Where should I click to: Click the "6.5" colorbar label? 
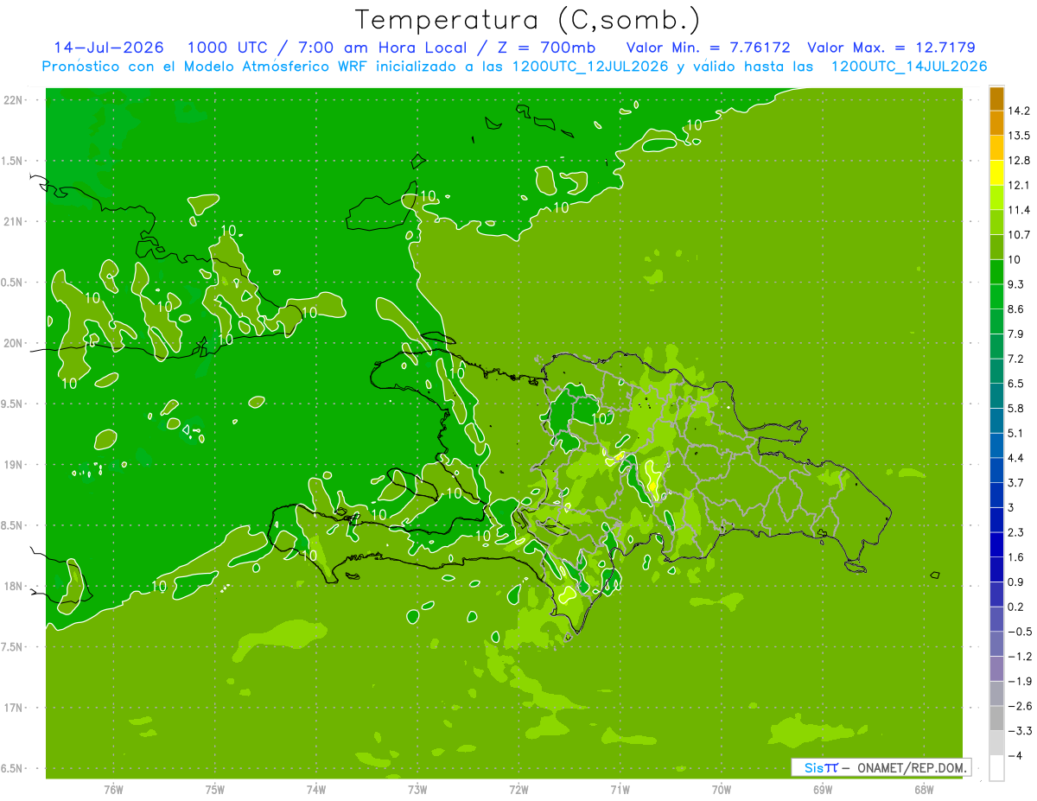(x=1016, y=384)
